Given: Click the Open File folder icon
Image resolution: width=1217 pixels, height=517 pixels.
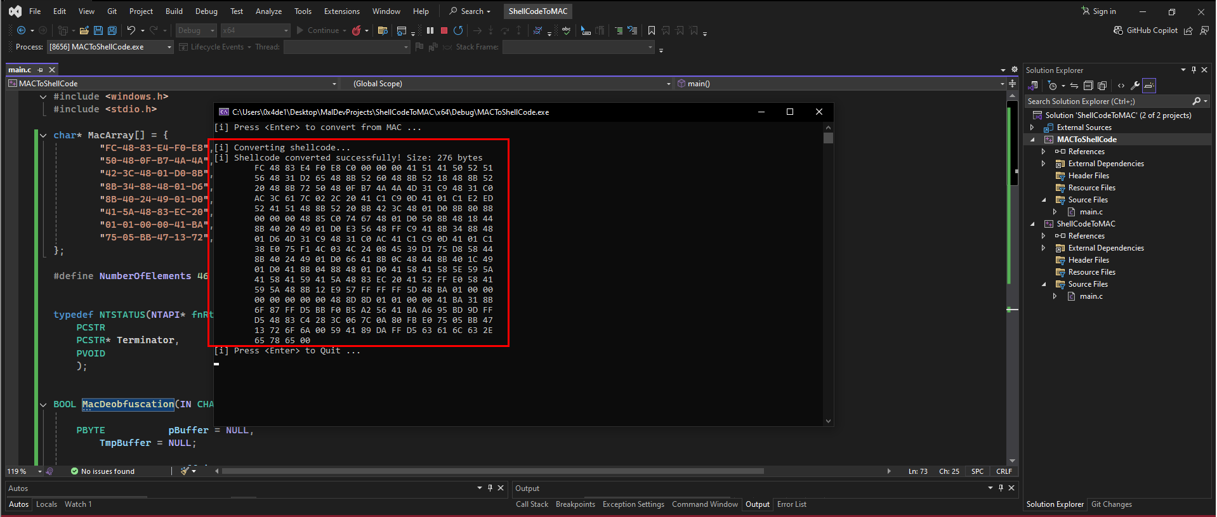Looking at the screenshot, I should tap(84, 30).
